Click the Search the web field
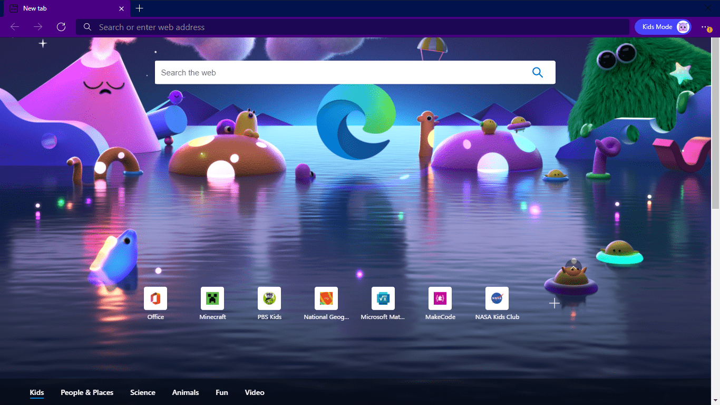 pos(316,72)
